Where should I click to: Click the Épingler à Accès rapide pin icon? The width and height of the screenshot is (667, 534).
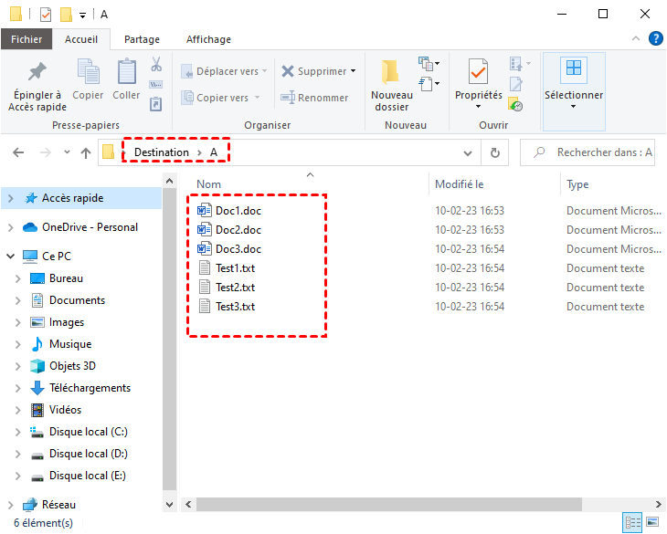pos(37,71)
